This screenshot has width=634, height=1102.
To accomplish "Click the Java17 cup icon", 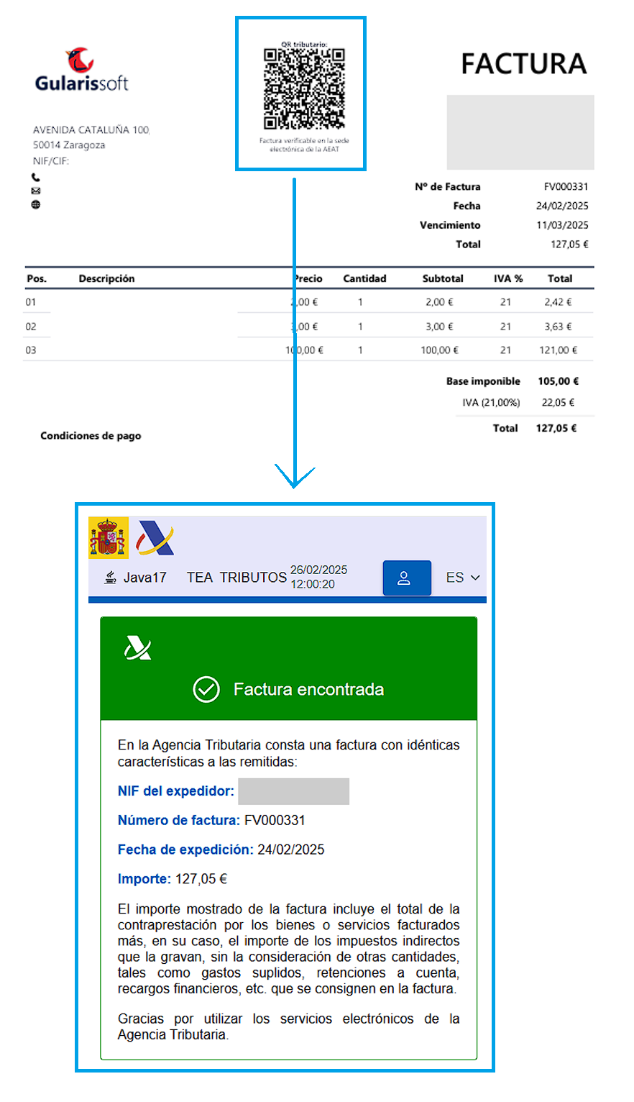I will [111, 577].
